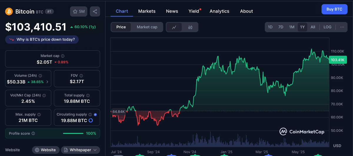
Task: Expand Volume (24h) details arrow
Action: tap(47, 82)
